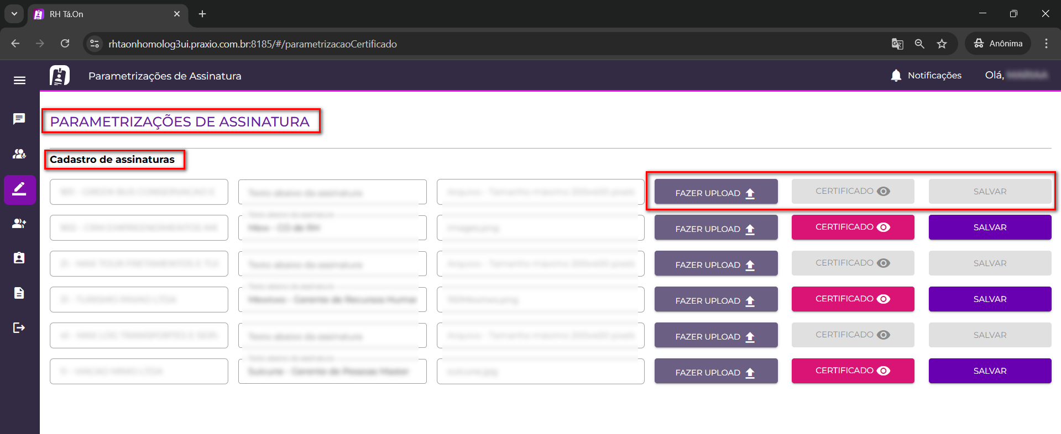The width and height of the screenshot is (1061, 434).
Task: Click greyed CERTIFICADO in the 901 company row
Action: (853, 192)
